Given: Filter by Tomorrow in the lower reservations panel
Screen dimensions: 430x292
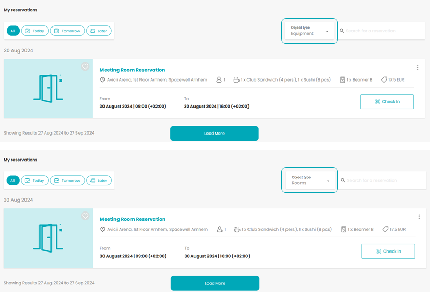Looking at the screenshot, I should point(68,180).
